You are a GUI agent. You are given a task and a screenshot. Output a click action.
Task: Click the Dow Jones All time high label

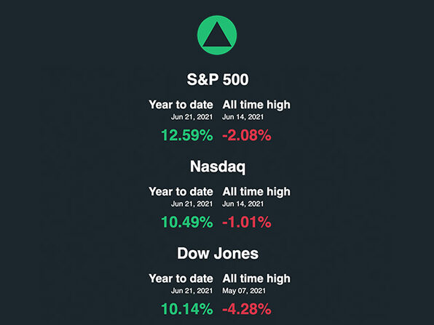[x=256, y=278]
